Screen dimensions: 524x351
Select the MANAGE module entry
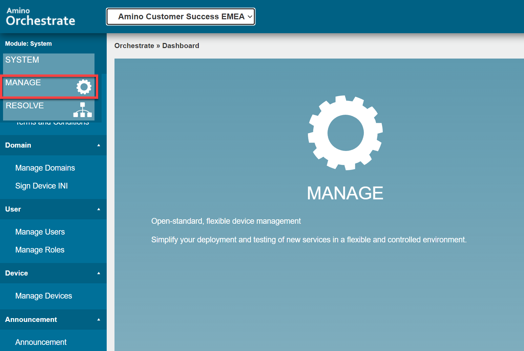pyautogui.click(x=49, y=87)
